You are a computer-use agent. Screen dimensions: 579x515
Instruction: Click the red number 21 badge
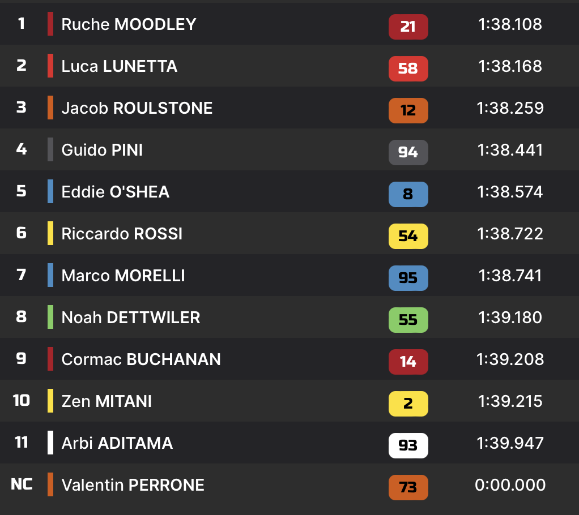(408, 26)
